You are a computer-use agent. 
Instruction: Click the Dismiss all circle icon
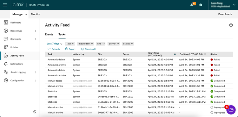82,49
